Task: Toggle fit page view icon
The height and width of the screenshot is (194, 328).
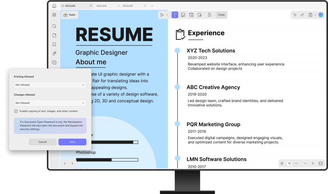Action: 321,163
